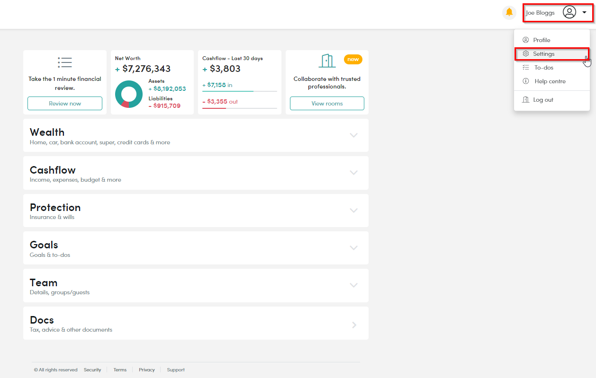Click 'Details, groups/guests' subtitle

click(x=60, y=292)
